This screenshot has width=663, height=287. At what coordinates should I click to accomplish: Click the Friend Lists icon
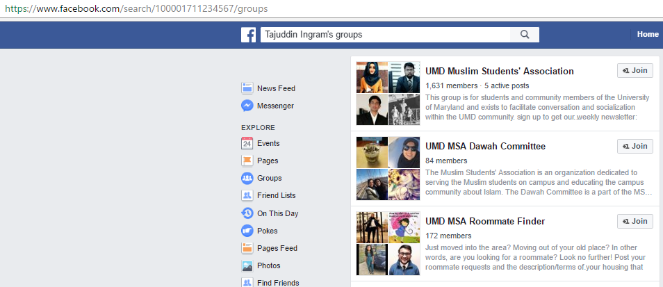(247, 195)
